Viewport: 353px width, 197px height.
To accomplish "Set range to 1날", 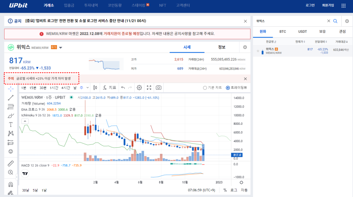I will point(44,190).
